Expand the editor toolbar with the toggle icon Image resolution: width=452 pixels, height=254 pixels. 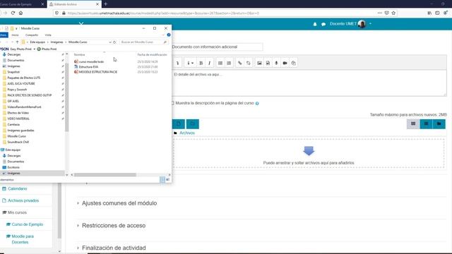click(177, 63)
